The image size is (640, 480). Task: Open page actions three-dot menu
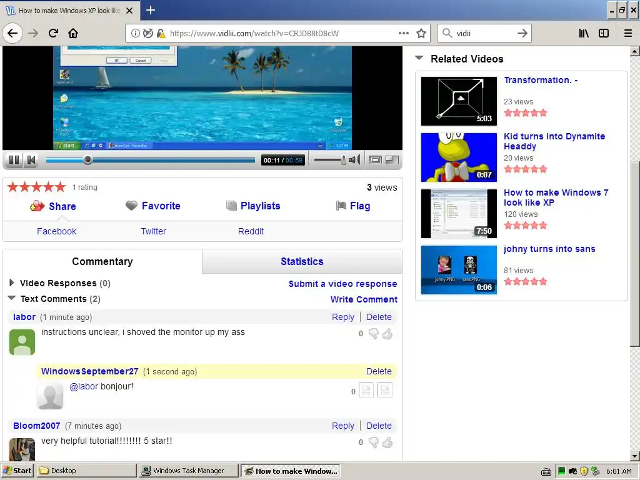coord(404,33)
